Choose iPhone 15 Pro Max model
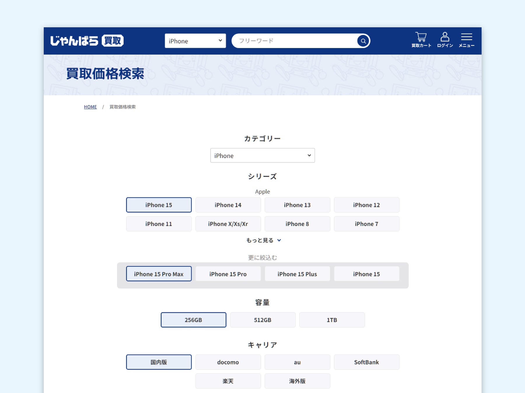 [x=159, y=274]
